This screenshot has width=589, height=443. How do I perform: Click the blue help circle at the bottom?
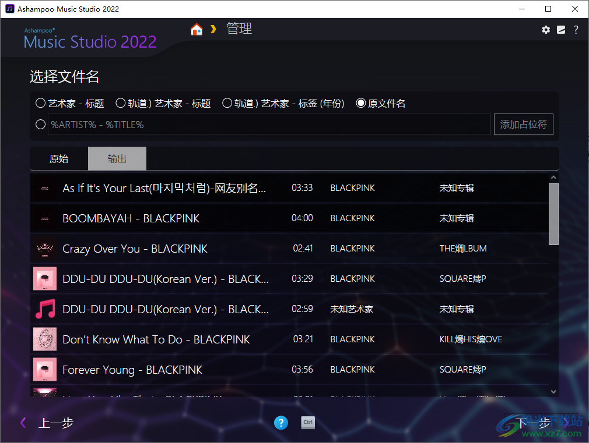tap(281, 423)
